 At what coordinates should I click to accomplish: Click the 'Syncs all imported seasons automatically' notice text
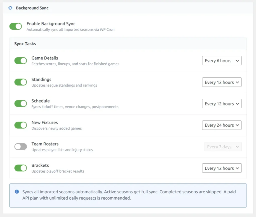coord(129,195)
